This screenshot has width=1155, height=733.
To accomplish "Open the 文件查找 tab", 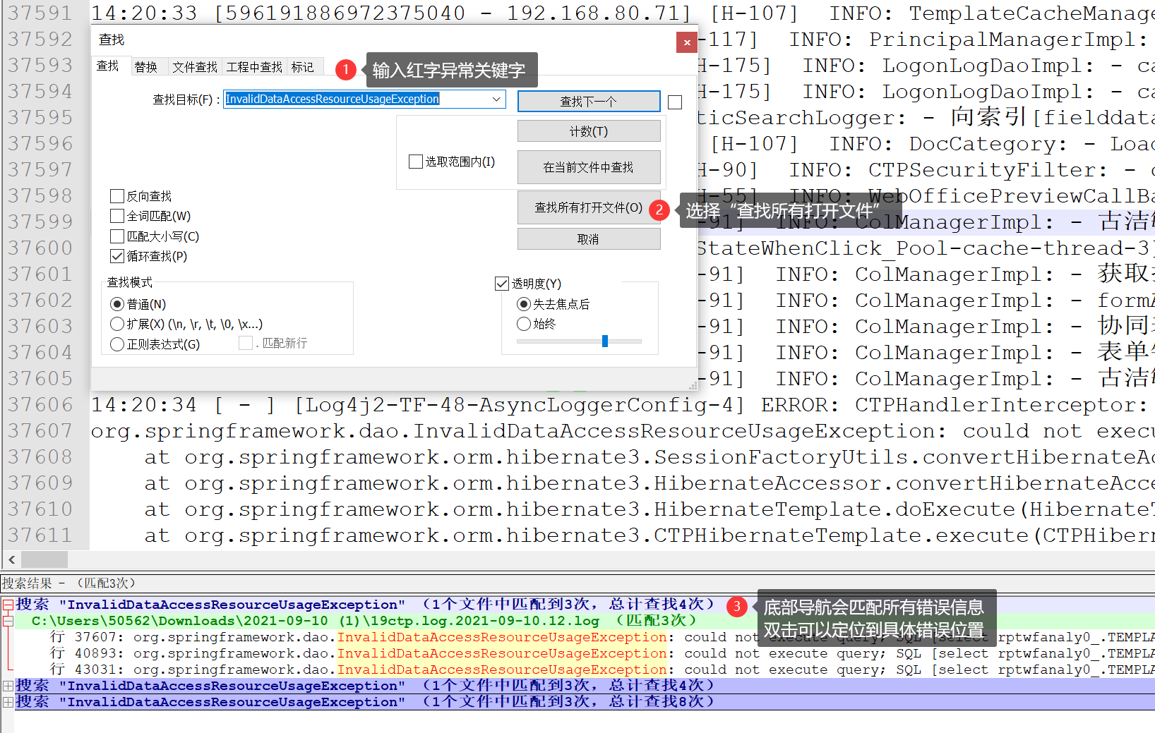I will [195, 67].
